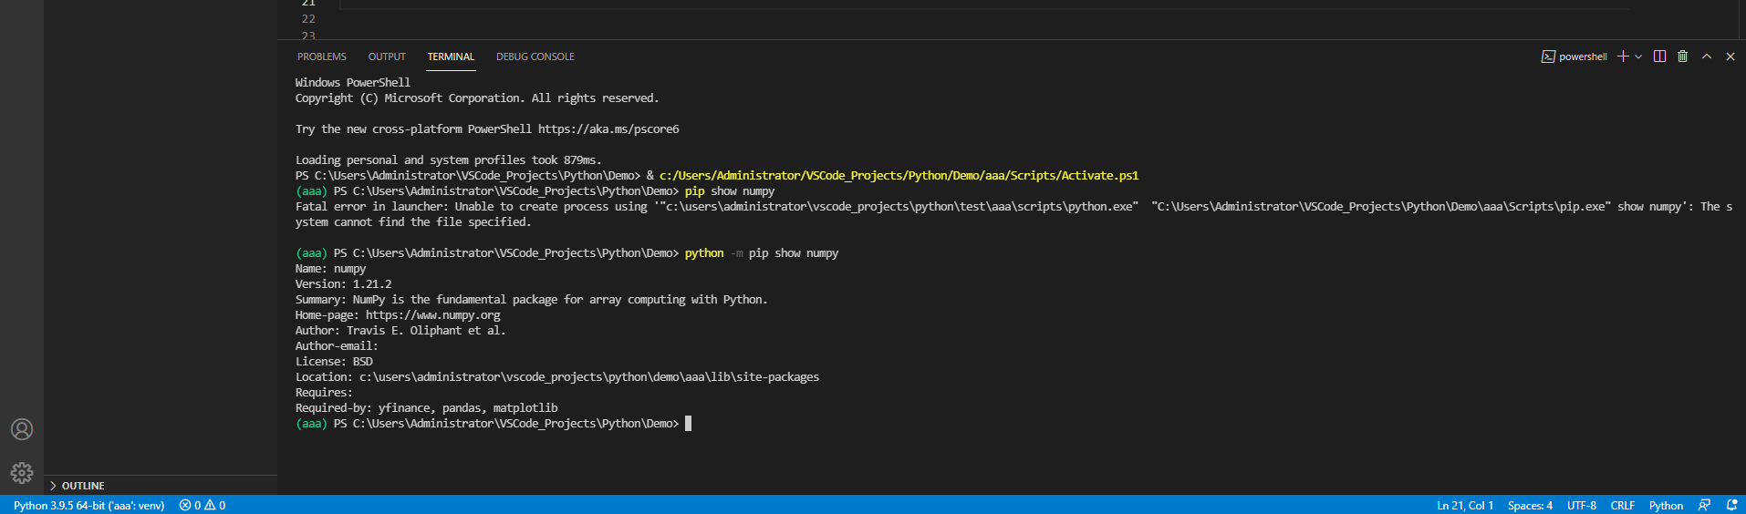Open the launch profile dropdown arrow
Viewport: 1746px width, 514px height.
click(x=1638, y=57)
